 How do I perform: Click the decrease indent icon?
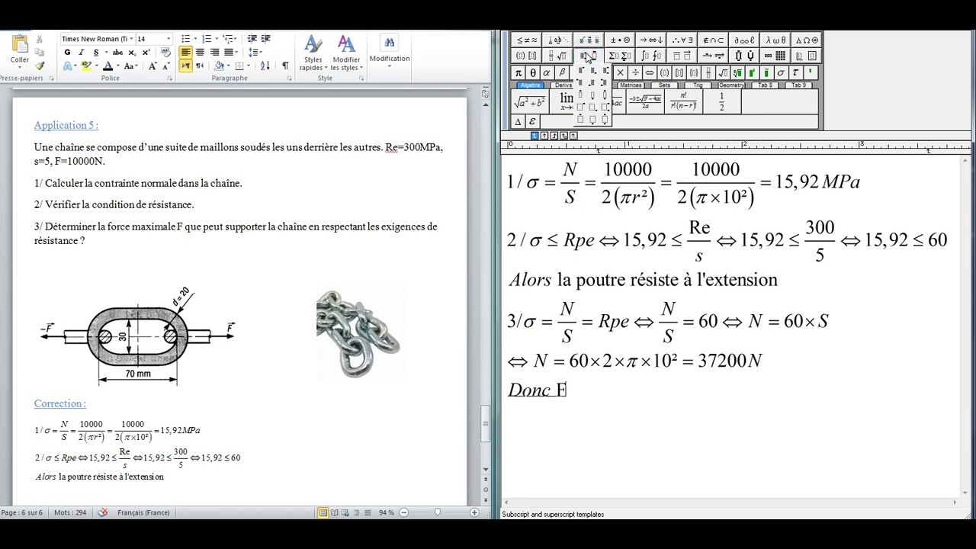click(251, 39)
